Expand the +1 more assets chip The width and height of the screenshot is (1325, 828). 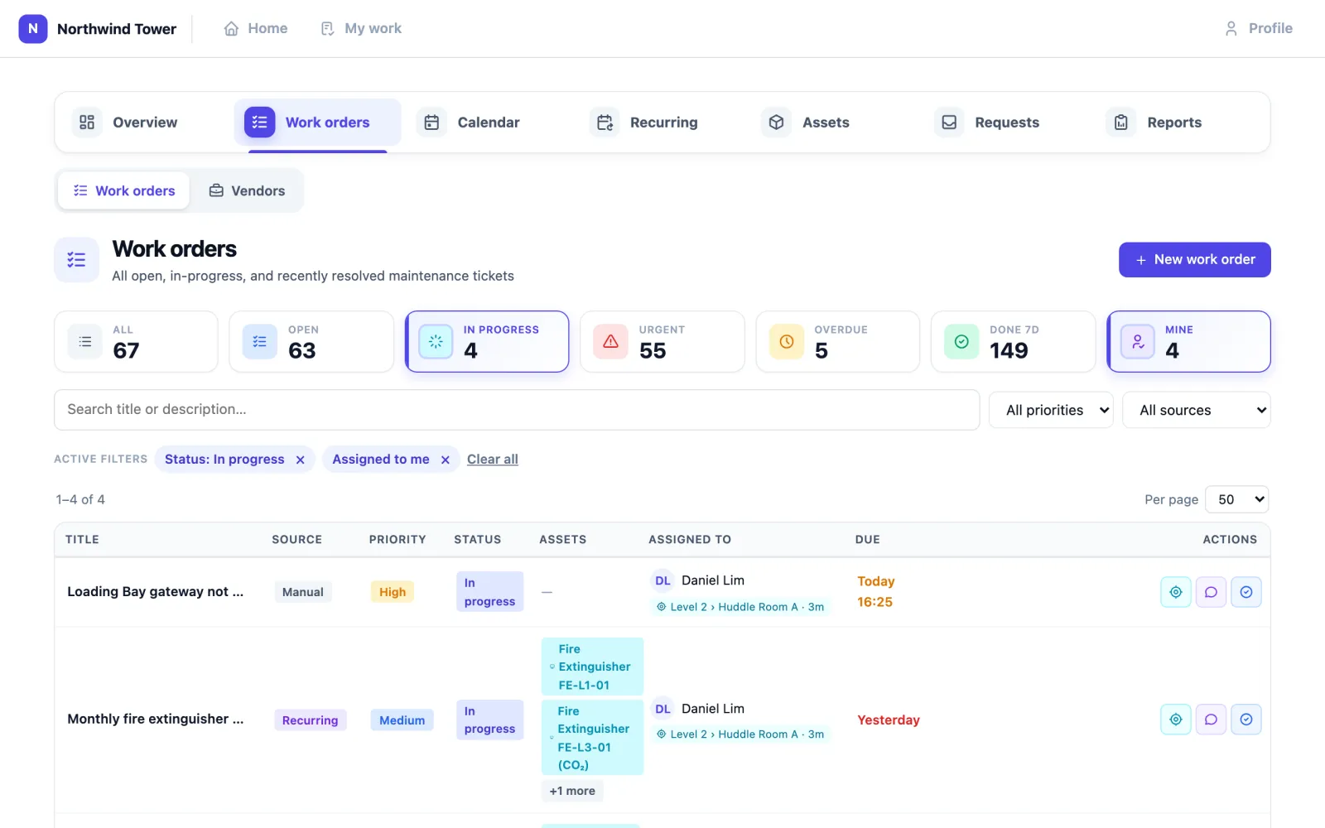click(x=572, y=791)
